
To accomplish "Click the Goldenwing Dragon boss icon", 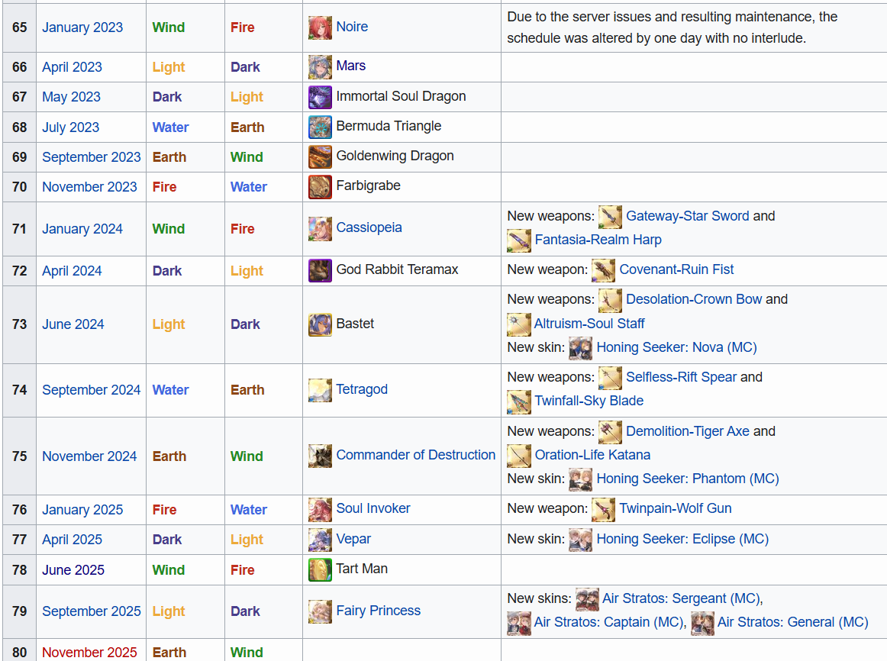I will tap(320, 157).
